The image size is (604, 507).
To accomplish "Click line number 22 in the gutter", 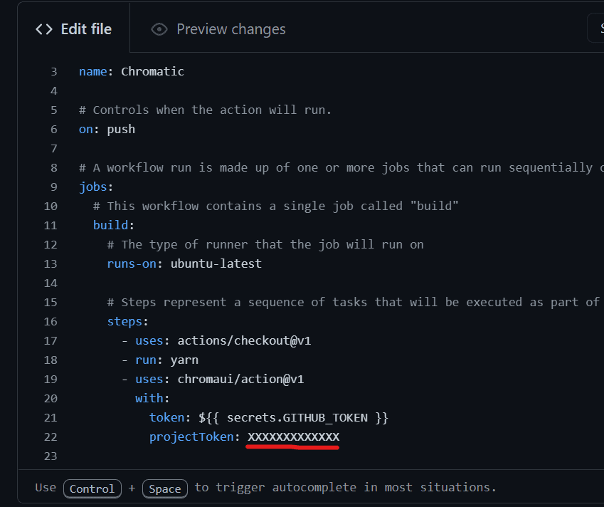I will click(51, 437).
